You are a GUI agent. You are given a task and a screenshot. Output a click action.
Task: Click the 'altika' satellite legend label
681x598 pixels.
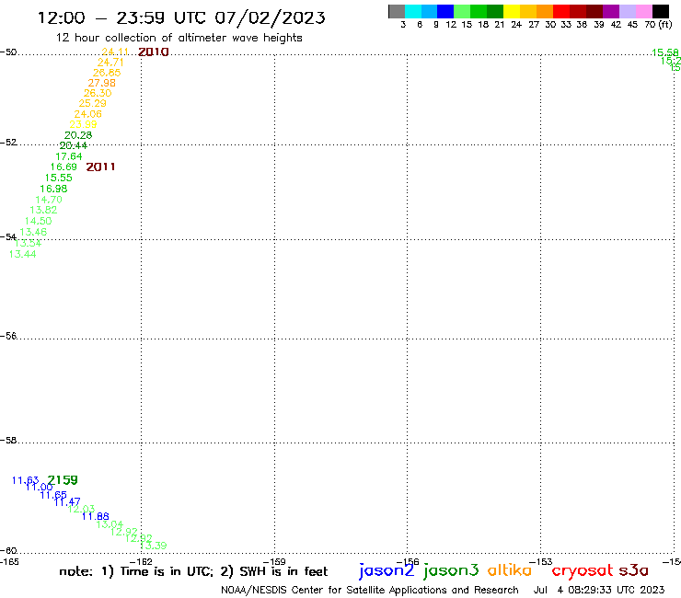tap(510, 569)
